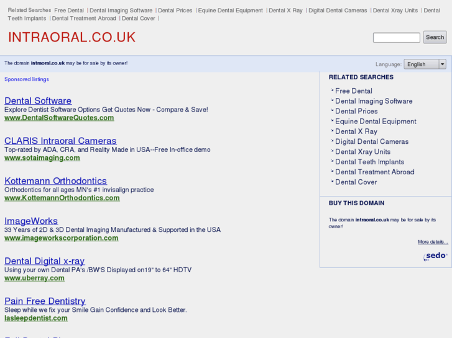Viewport: 452px width, 338px height.
Task: Open top bar link Dental Cover
Action: pyautogui.click(x=139, y=19)
